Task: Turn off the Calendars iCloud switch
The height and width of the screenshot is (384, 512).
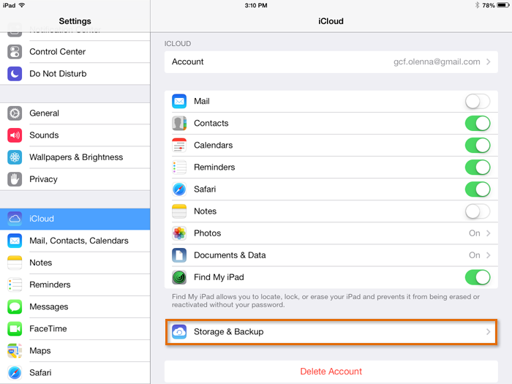Action: (x=478, y=146)
